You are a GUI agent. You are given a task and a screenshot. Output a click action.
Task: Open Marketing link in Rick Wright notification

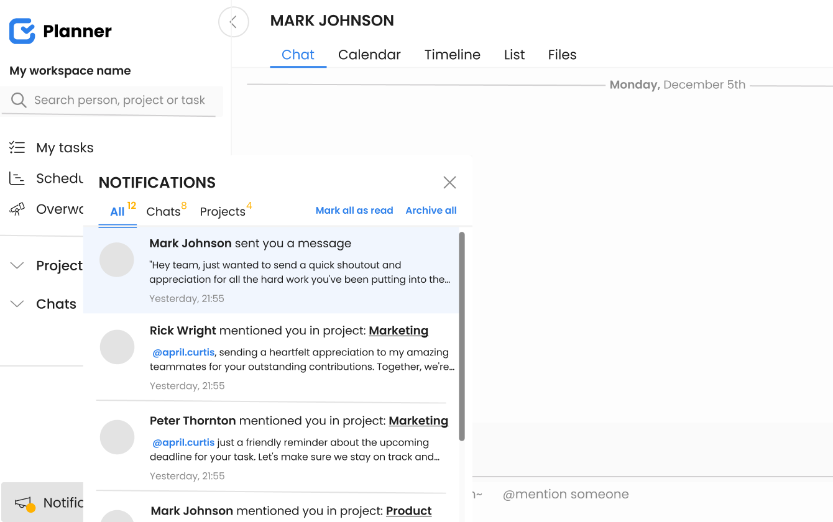click(x=398, y=331)
